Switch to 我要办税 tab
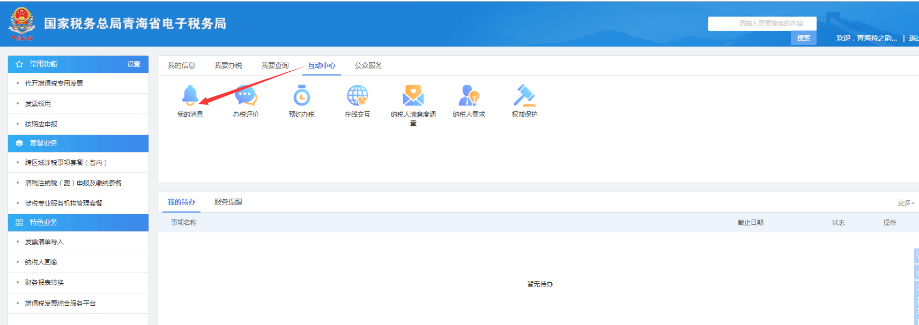This screenshot has height=325, width=919. pos(228,65)
